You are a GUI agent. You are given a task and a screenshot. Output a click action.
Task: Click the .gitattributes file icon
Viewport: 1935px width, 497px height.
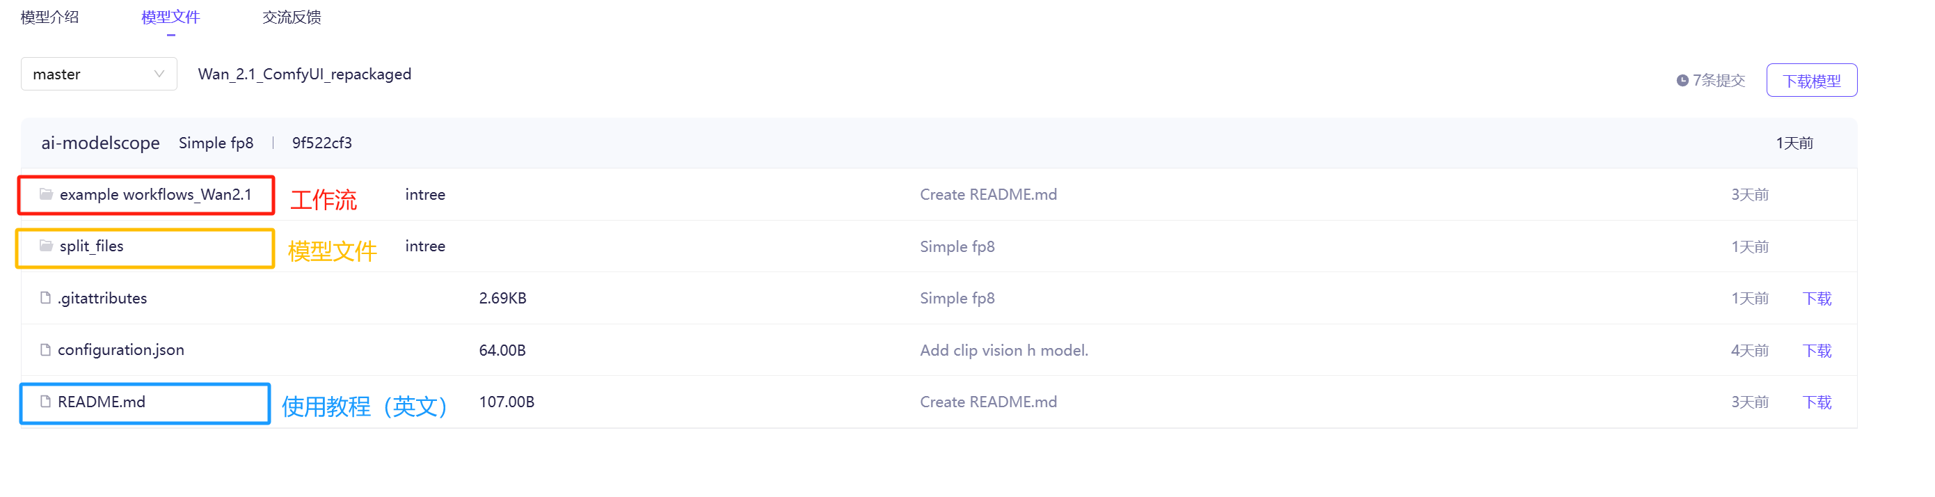(x=45, y=299)
